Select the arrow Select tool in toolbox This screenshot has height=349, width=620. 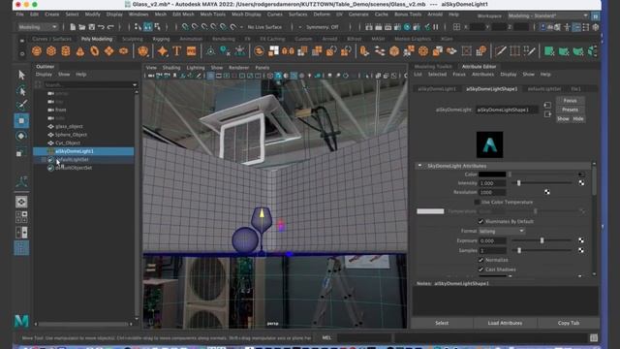(21, 75)
